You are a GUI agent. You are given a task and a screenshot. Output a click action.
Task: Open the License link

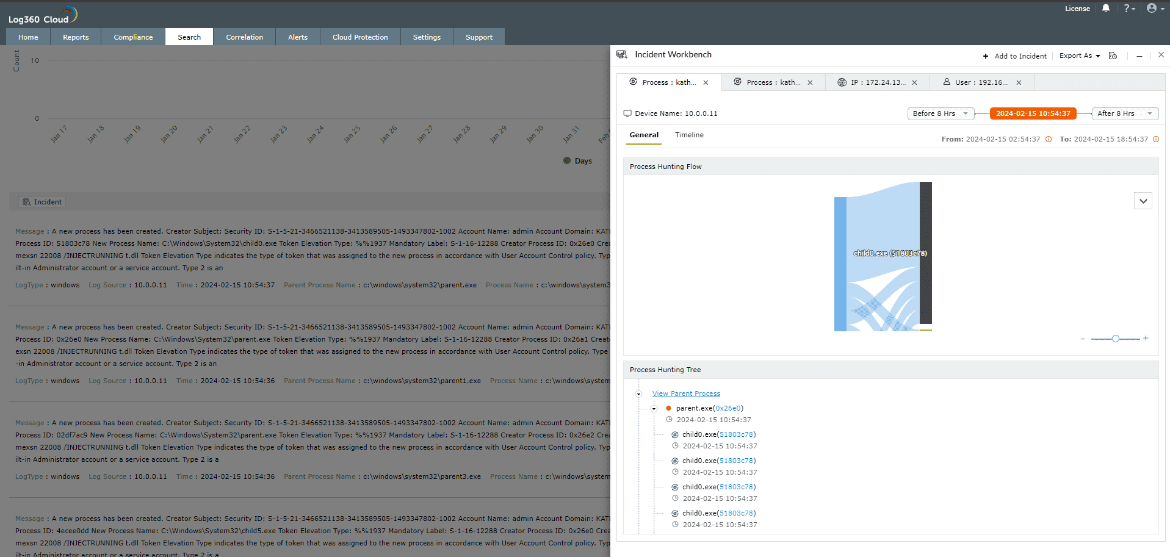pos(1077,9)
